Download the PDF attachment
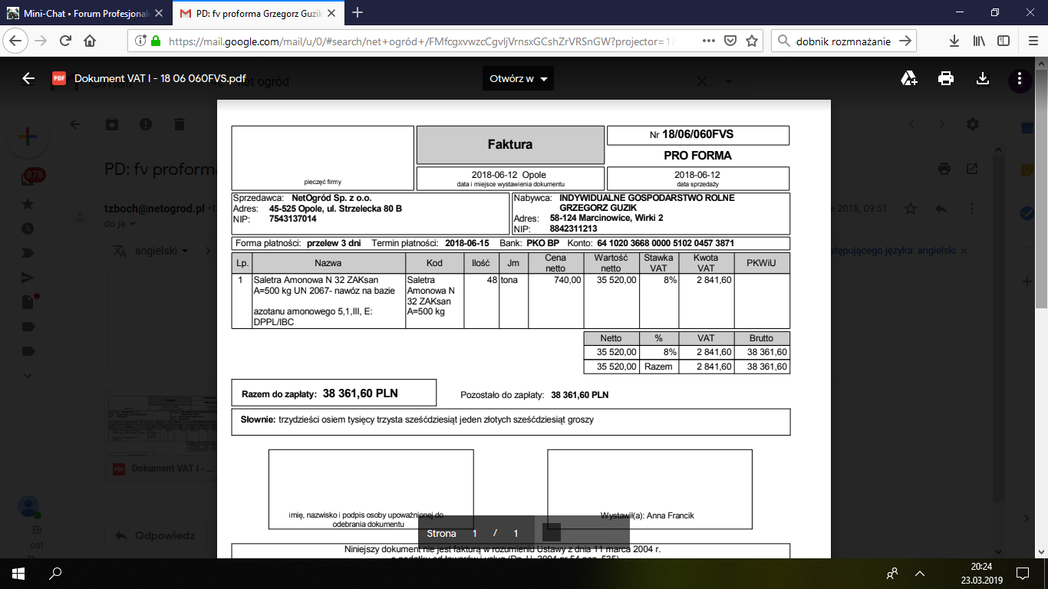Image resolution: width=1048 pixels, height=589 pixels. tap(982, 78)
